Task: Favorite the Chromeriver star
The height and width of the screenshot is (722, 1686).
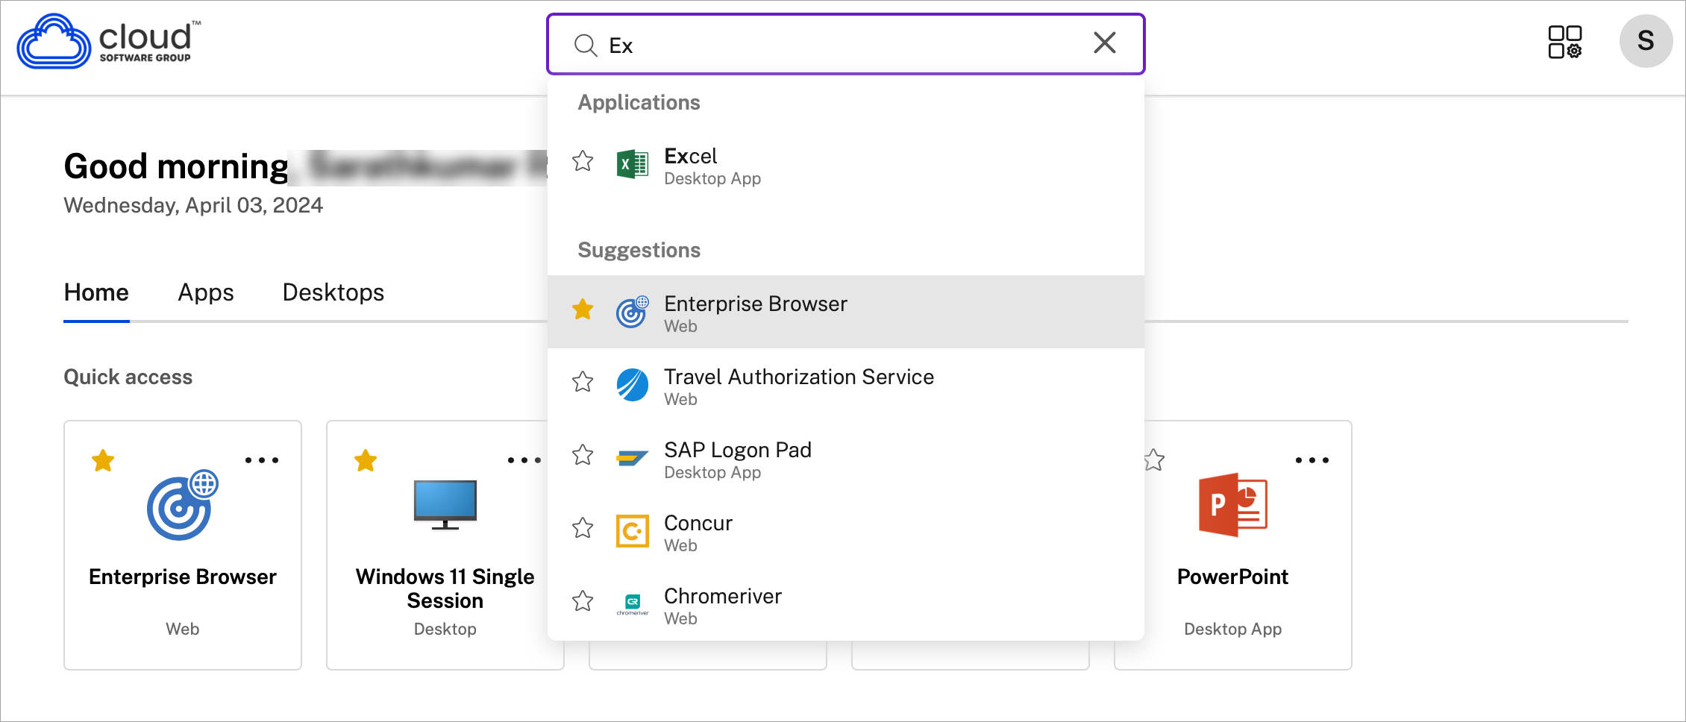Action: [583, 601]
